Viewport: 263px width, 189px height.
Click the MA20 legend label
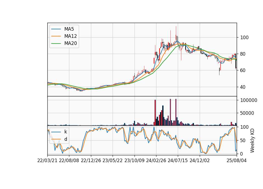click(70, 43)
